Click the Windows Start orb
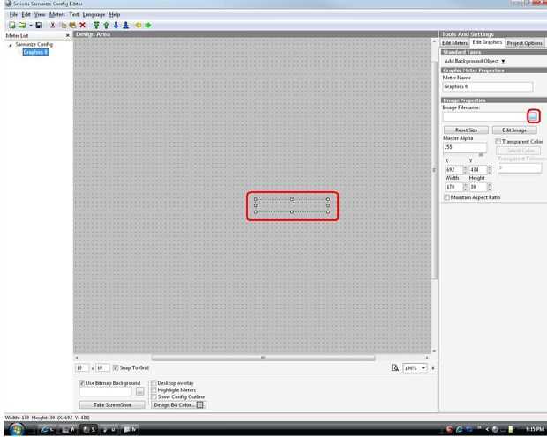This screenshot has width=547, height=437. (x=15, y=429)
